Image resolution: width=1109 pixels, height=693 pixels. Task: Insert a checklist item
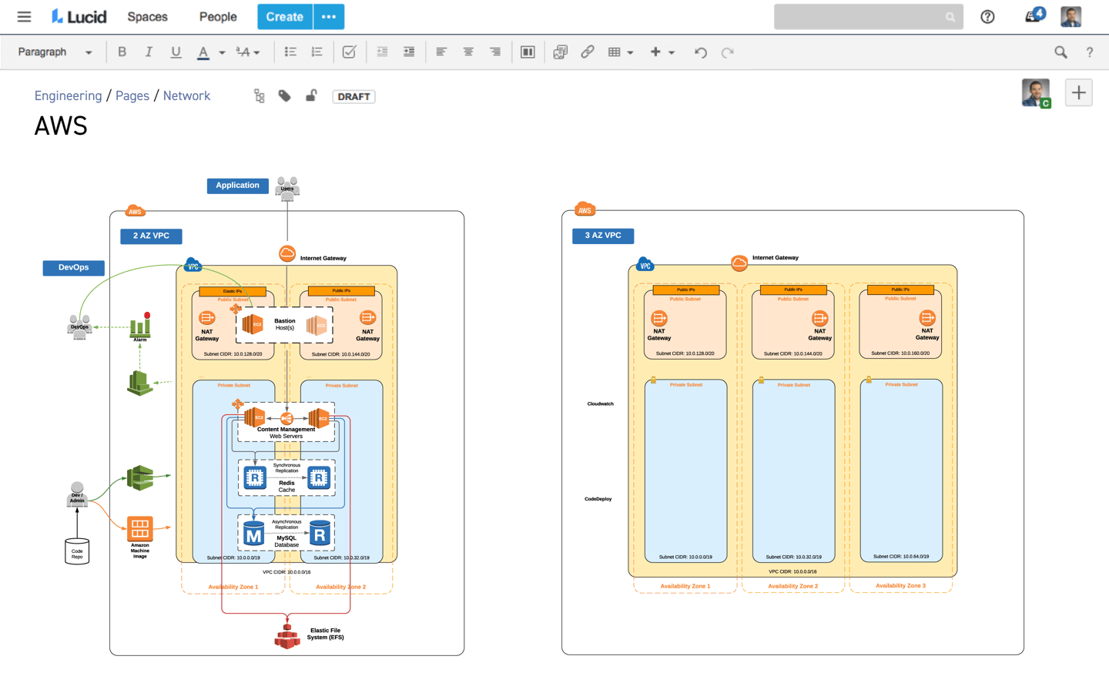pos(349,52)
